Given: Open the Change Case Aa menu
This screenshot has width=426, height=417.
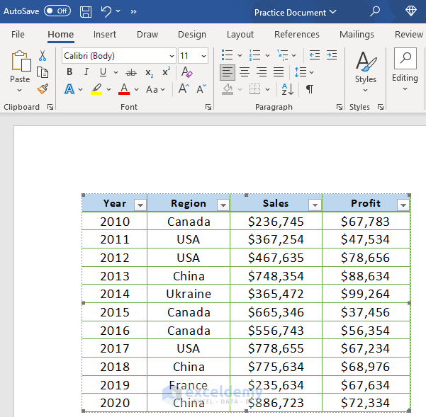Looking at the screenshot, I should tap(155, 89).
